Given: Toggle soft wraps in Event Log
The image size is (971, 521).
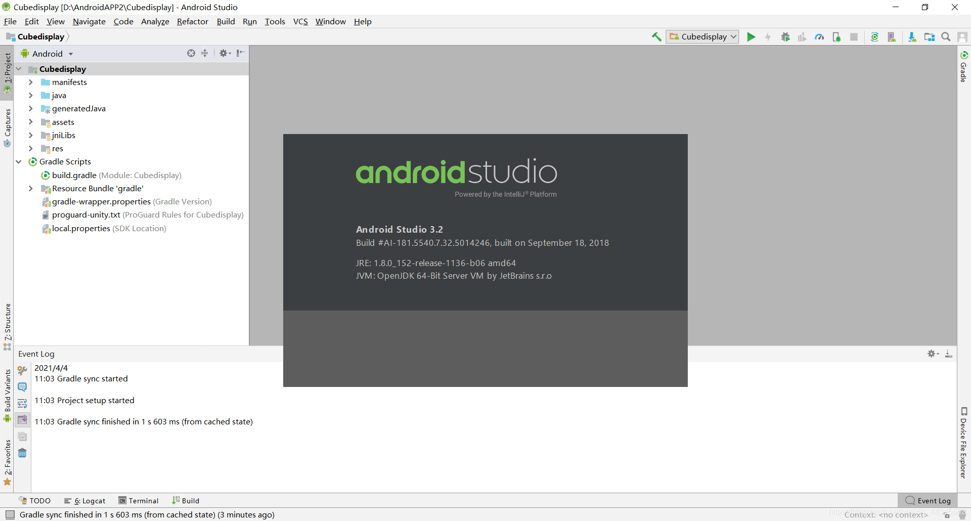Looking at the screenshot, I should (22, 403).
